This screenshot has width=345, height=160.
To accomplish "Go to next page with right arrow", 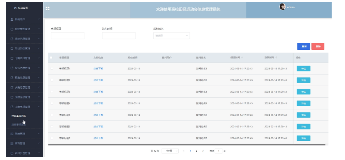I will (x=203, y=151).
